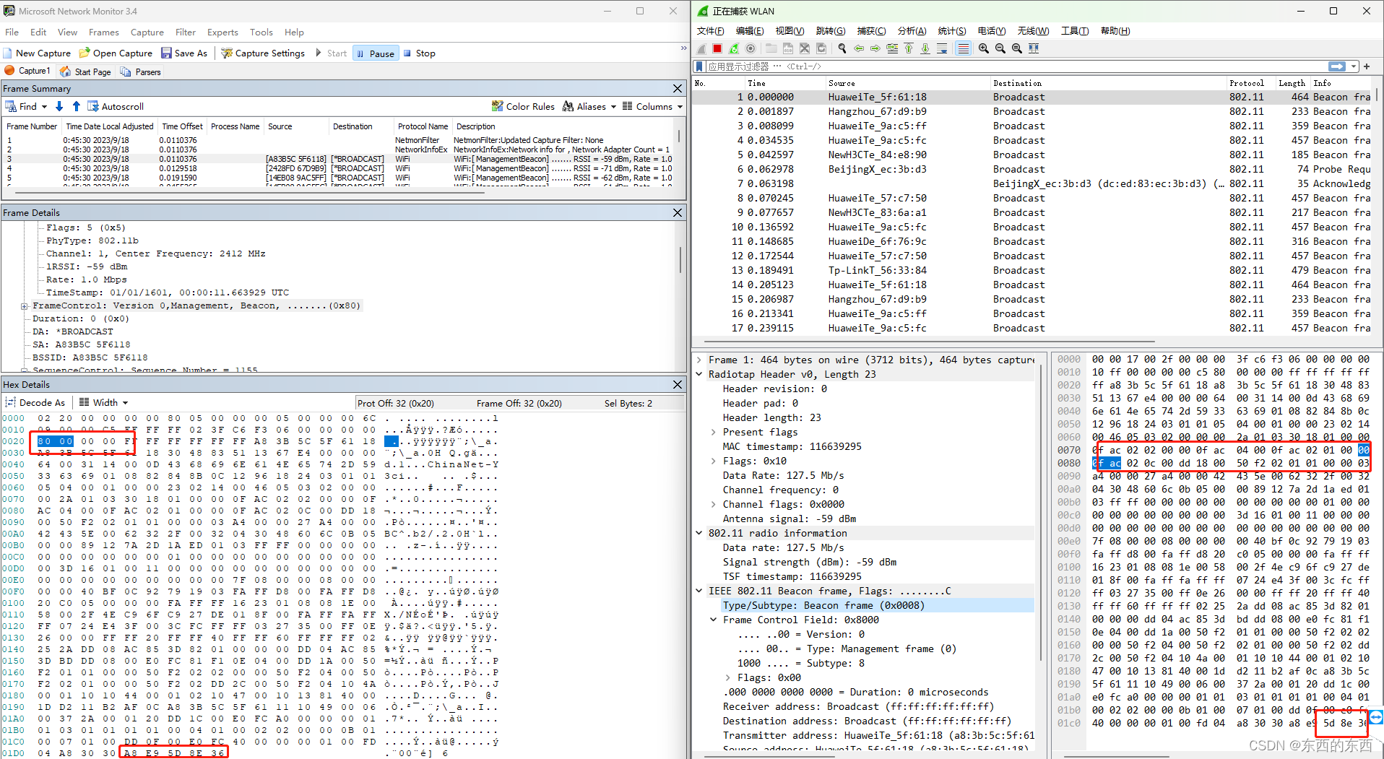Select the Tp-LinkT_56:33:84 packet row

1032,270
